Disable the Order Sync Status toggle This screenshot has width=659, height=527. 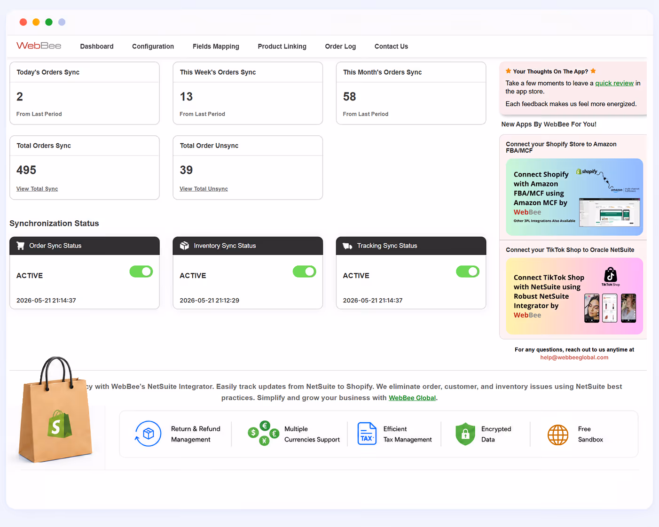click(x=141, y=271)
